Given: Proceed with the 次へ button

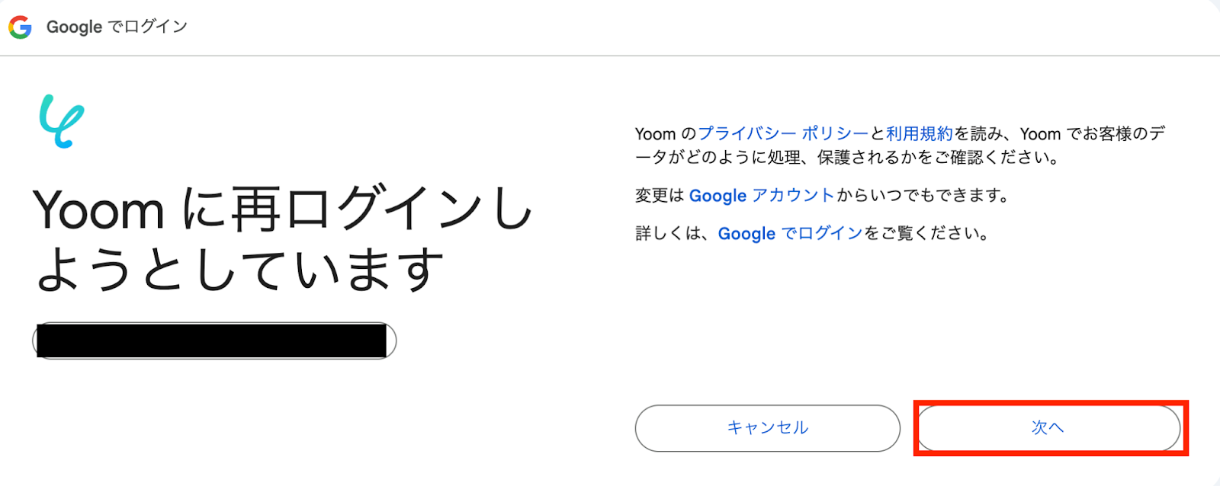Looking at the screenshot, I should (x=1048, y=428).
